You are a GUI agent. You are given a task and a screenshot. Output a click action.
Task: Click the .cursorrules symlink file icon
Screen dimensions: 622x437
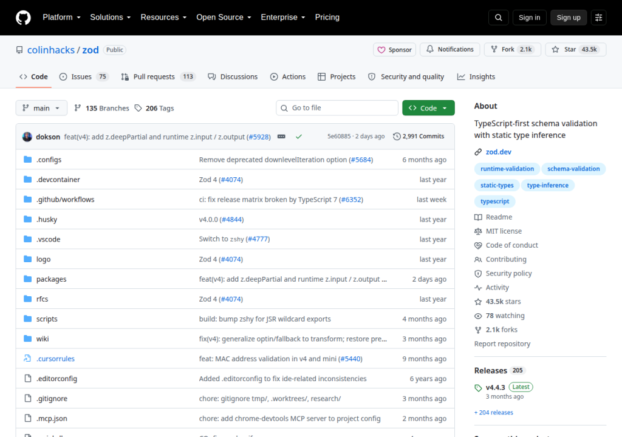click(27, 359)
